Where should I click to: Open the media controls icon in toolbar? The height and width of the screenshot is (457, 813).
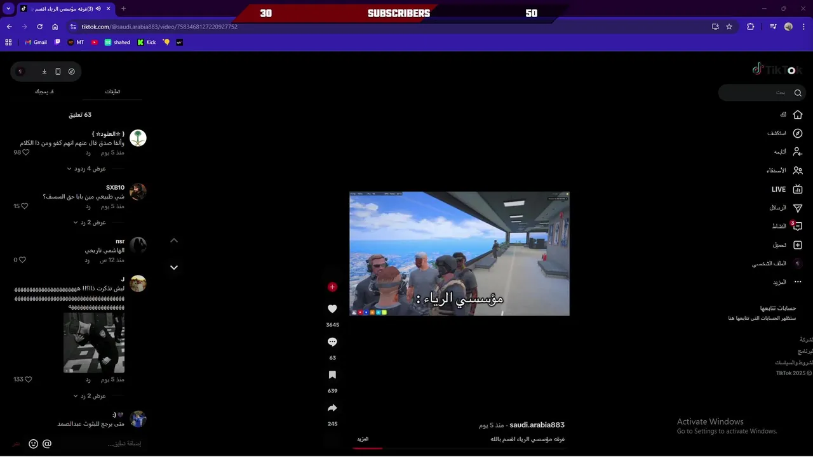tap(773, 27)
